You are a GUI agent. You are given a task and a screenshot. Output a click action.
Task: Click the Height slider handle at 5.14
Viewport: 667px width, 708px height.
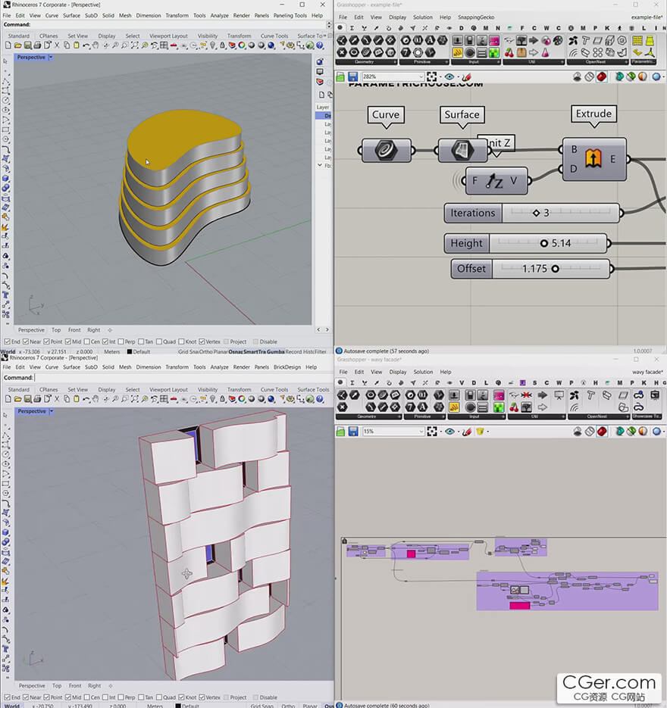(544, 243)
